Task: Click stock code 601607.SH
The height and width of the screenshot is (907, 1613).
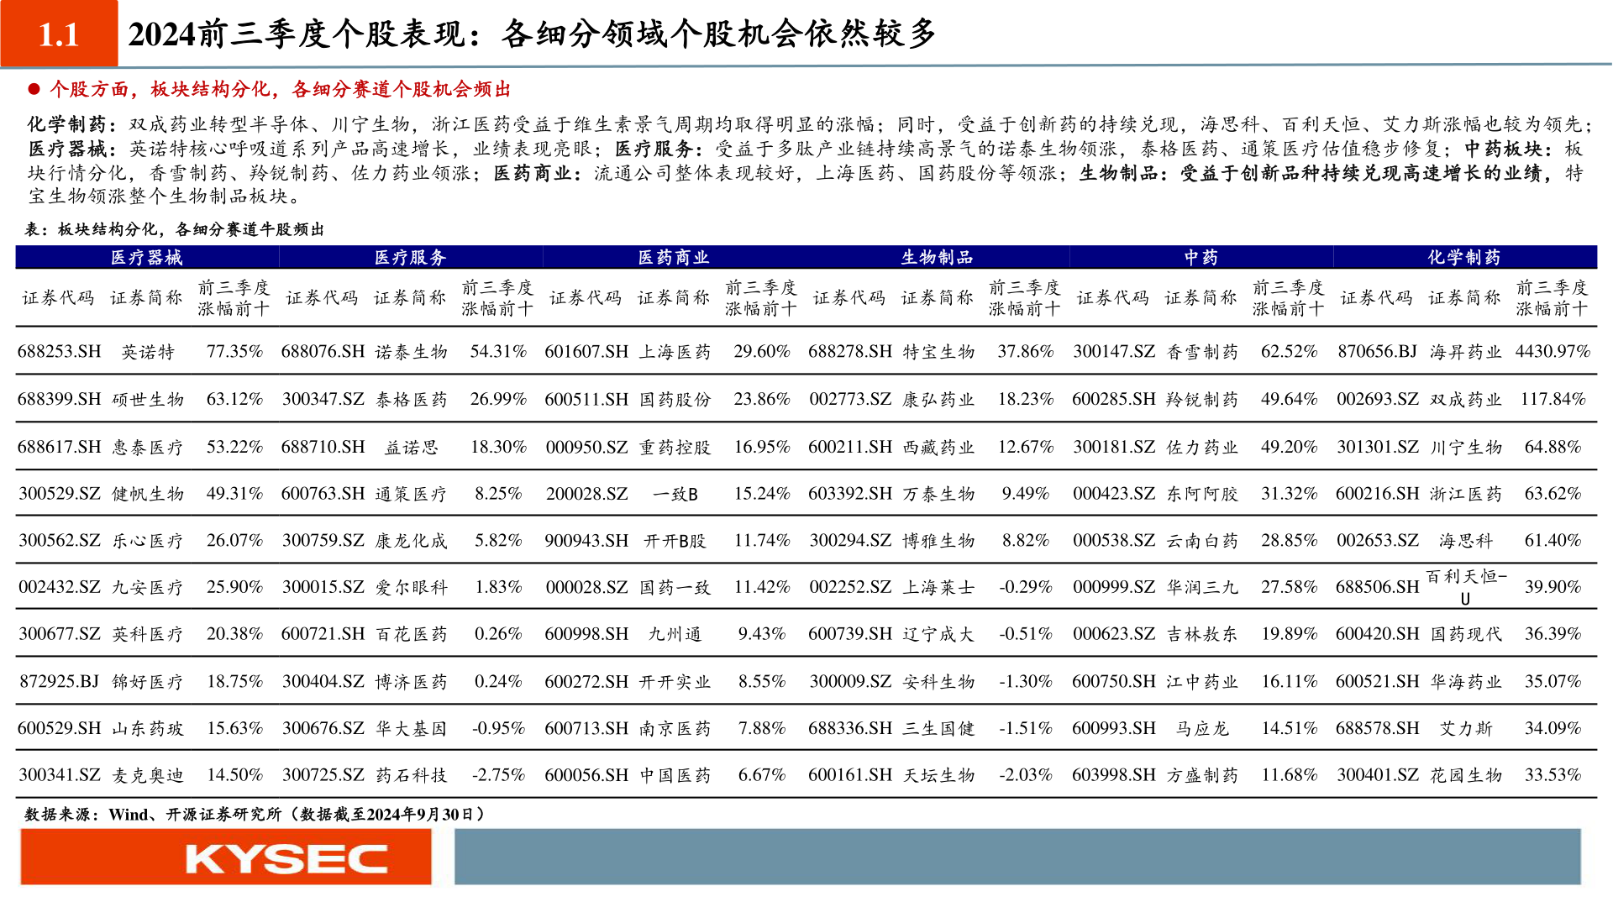Action: 586,352
